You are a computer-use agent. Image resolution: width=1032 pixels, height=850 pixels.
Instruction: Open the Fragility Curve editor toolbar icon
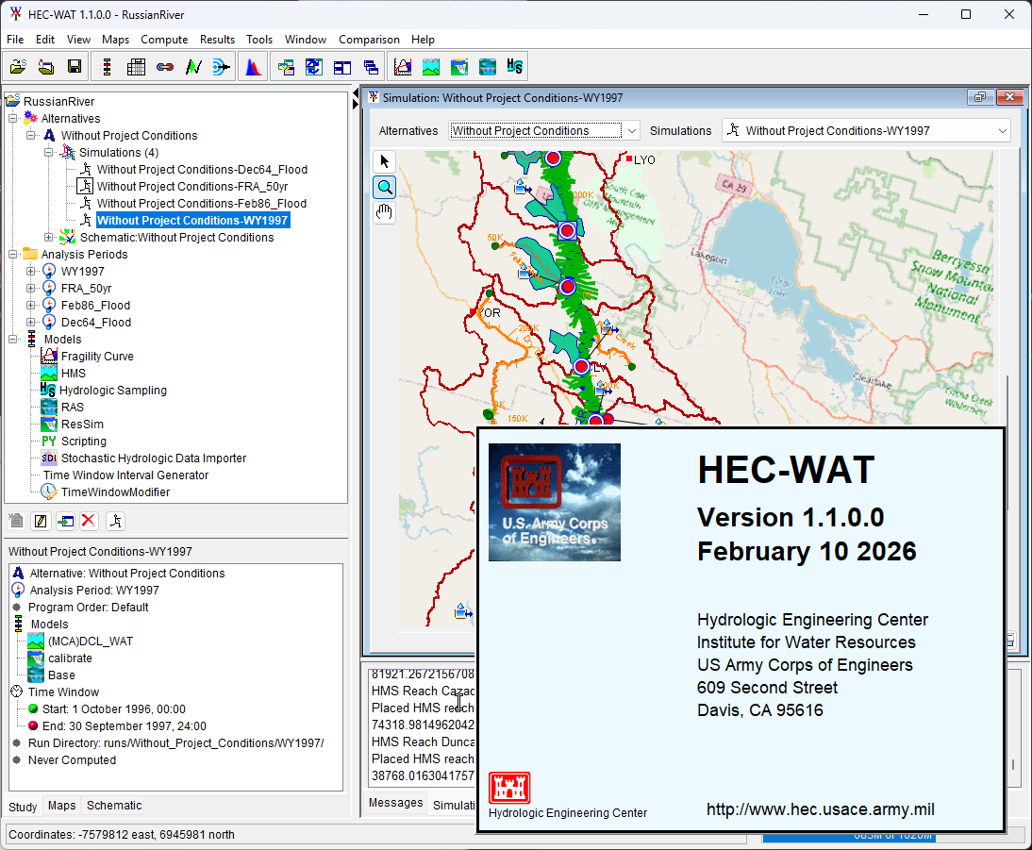pos(403,66)
